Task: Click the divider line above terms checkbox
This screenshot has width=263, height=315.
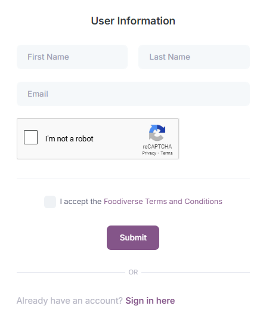Action: (x=134, y=178)
